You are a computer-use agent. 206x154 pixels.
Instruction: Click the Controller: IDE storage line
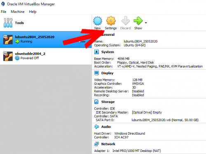coord(105,109)
